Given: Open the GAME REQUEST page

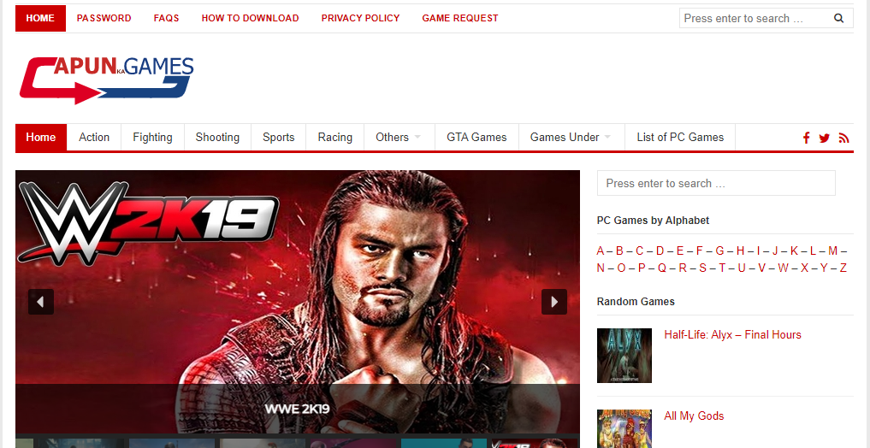Looking at the screenshot, I should tap(460, 18).
